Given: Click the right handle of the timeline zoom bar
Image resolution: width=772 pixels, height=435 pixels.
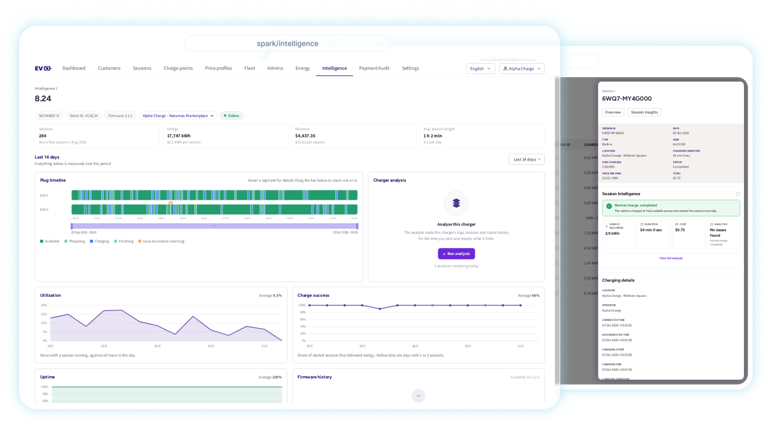Looking at the screenshot, I should (357, 226).
